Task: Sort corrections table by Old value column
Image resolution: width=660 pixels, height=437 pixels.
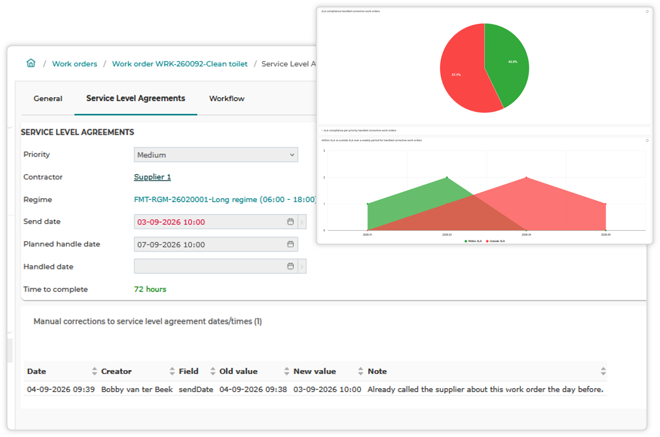Action: (x=286, y=371)
